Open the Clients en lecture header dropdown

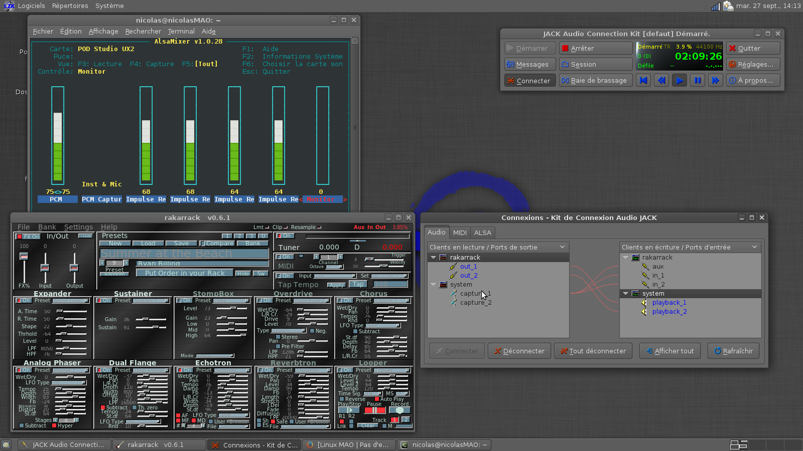562,247
